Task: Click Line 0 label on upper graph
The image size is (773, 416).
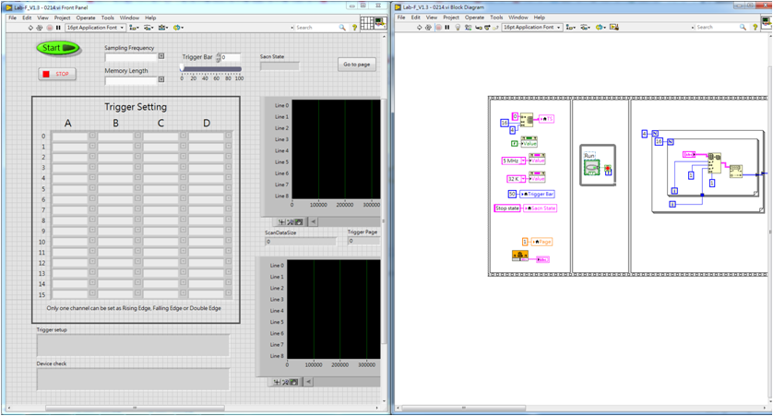Action: (282, 105)
